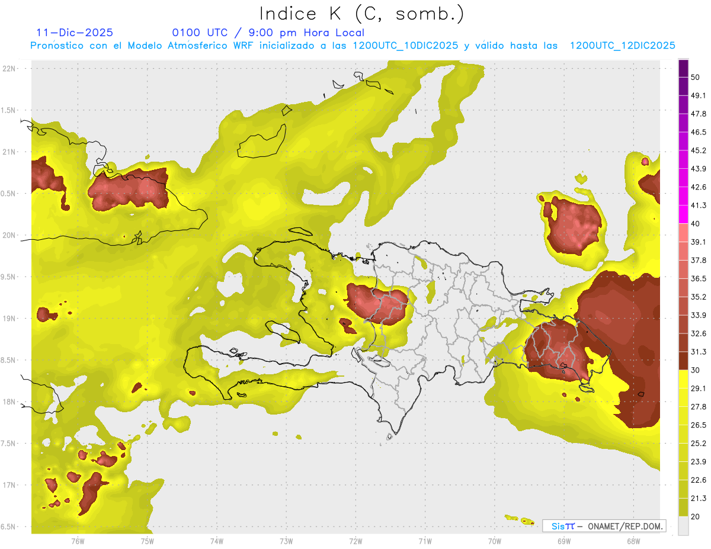This screenshot has width=711, height=549.
Task: Click the title "Indice K (C, somb.)"
Action: [x=361, y=14]
